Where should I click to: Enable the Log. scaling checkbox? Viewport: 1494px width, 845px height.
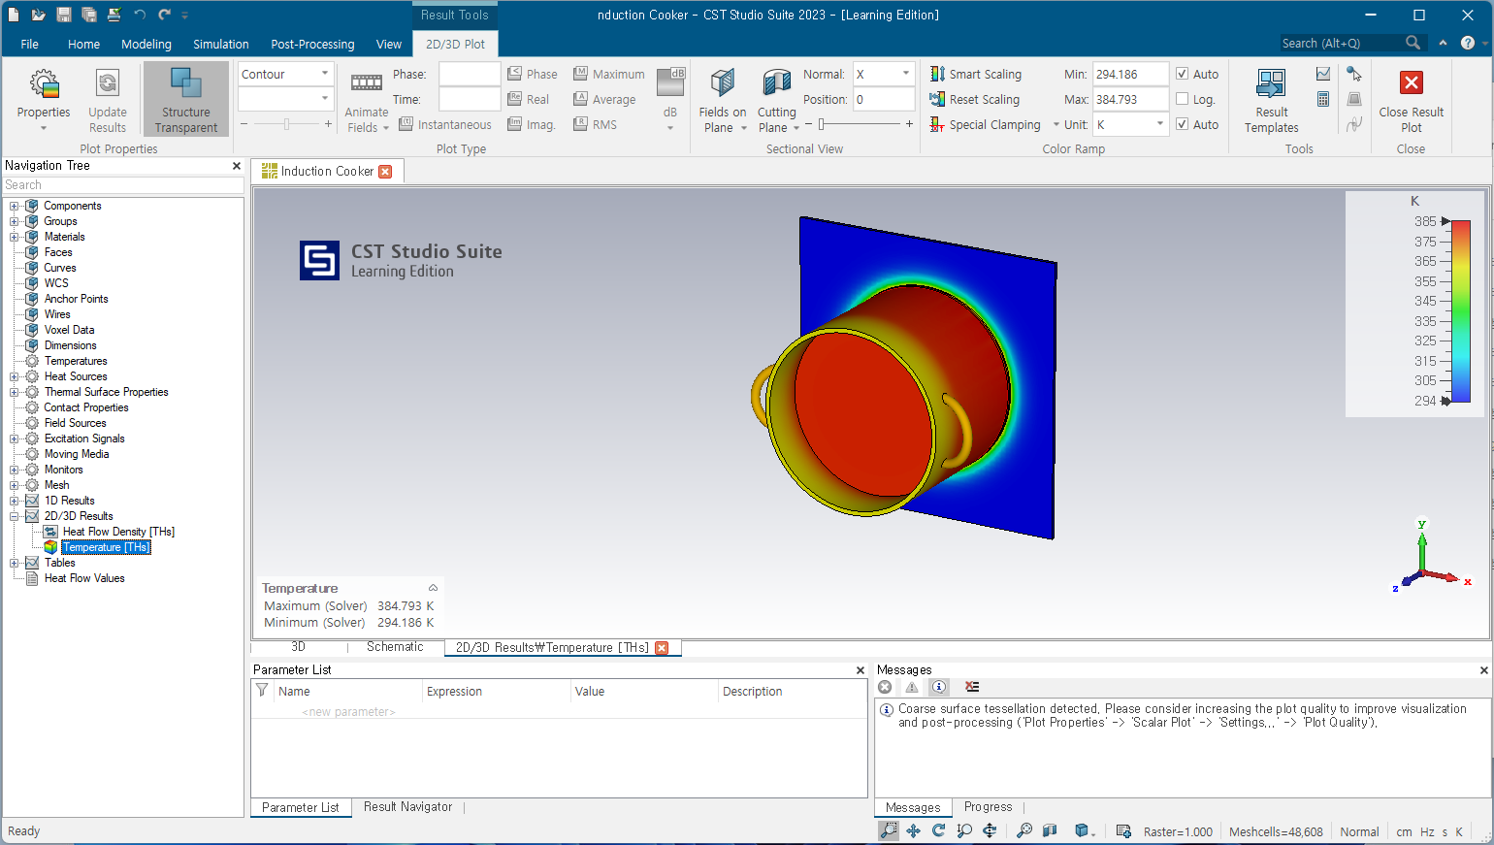point(1182,99)
